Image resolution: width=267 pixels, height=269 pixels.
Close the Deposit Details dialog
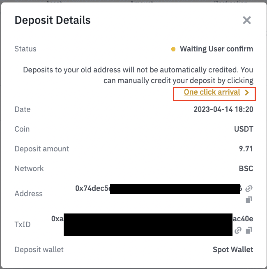click(x=246, y=20)
